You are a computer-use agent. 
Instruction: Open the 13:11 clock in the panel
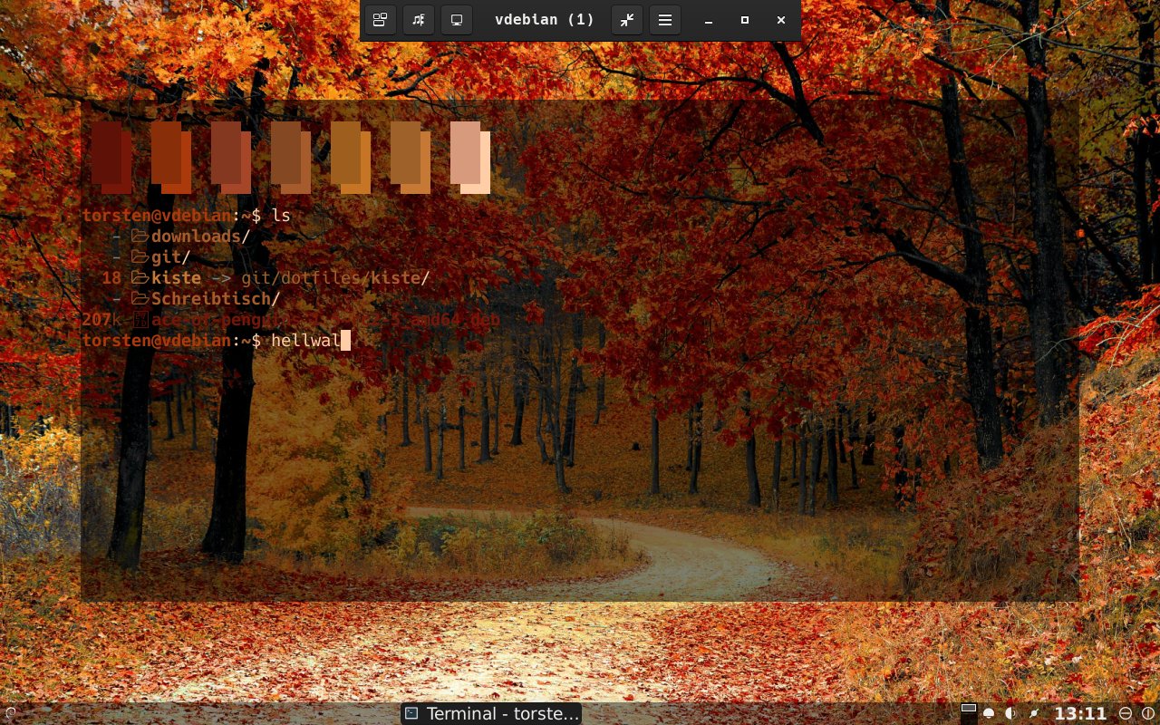(1080, 714)
